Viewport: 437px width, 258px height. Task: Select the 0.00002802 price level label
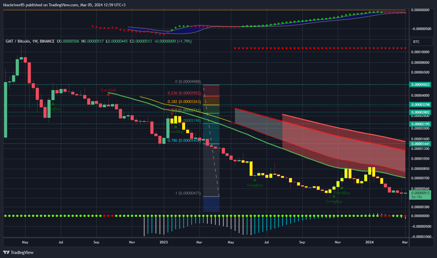coord(420,112)
